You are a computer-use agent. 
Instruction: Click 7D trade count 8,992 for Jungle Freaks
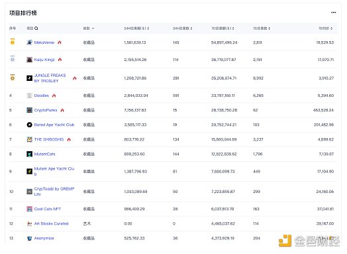258,78
